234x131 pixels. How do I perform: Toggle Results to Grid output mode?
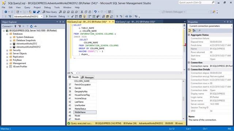click(x=107, y=16)
